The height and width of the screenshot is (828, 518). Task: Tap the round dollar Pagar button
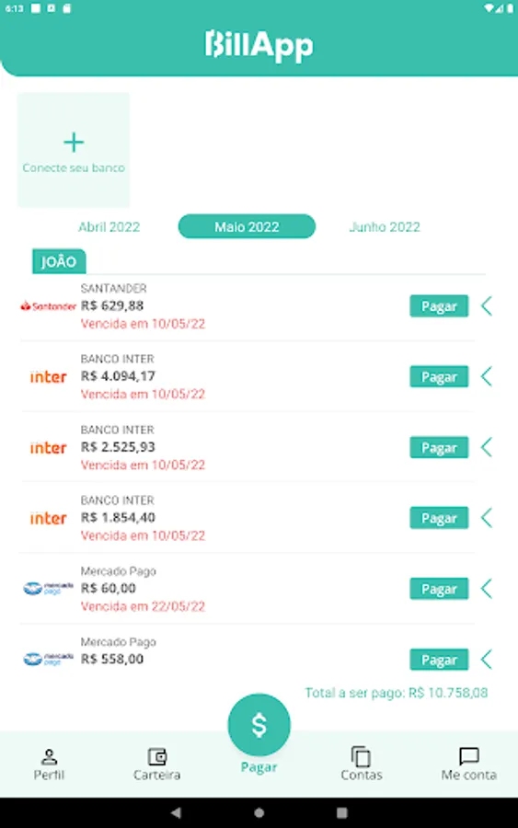[259, 725]
